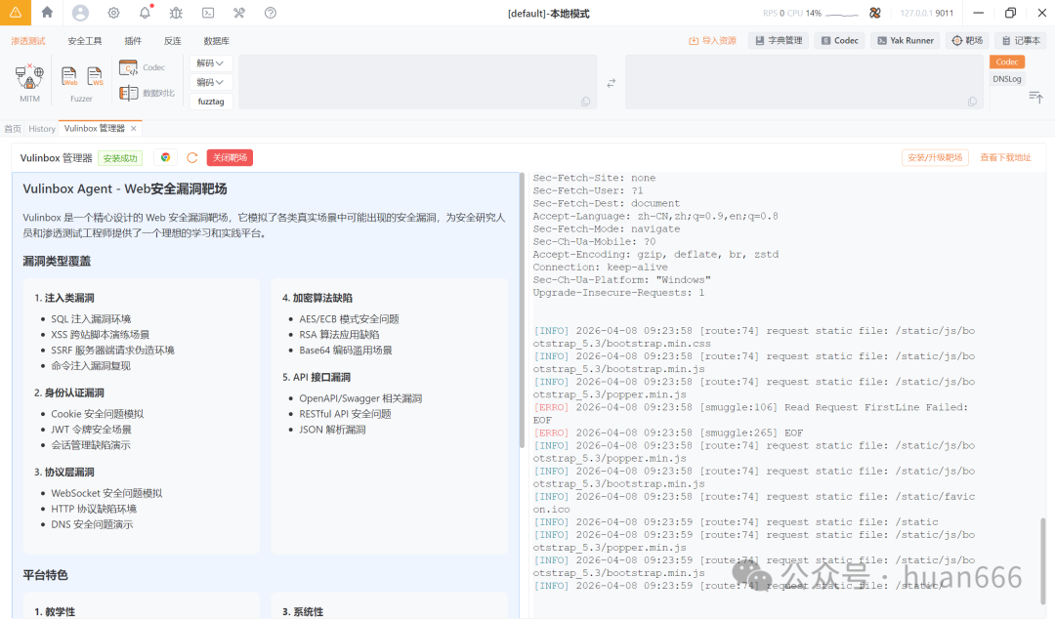Screen dimensions: 1055x619
Task: Select the orange Codec side tab
Action: pyautogui.click(x=1006, y=62)
